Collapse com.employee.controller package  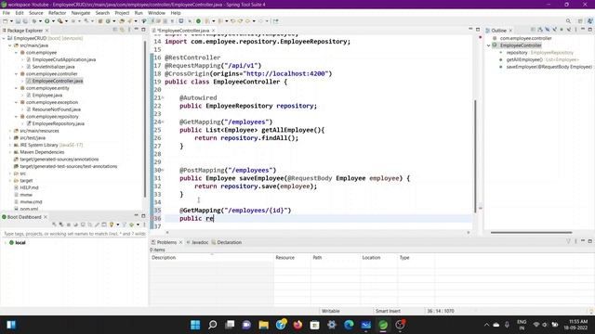[17, 74]
